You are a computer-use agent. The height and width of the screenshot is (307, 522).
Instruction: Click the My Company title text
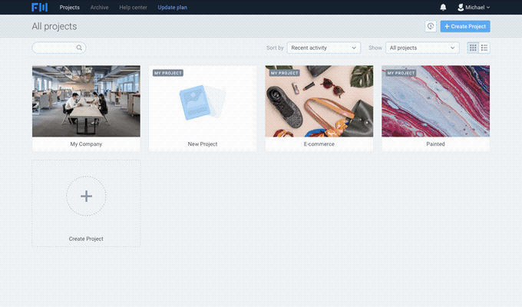click(x=86, y=144)
